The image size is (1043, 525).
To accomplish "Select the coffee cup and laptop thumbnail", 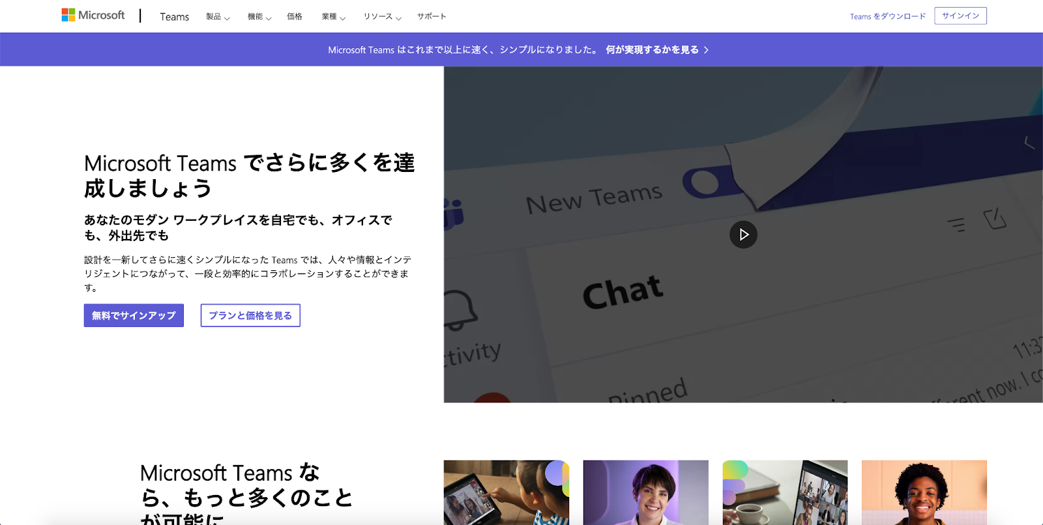I will 785,492.
